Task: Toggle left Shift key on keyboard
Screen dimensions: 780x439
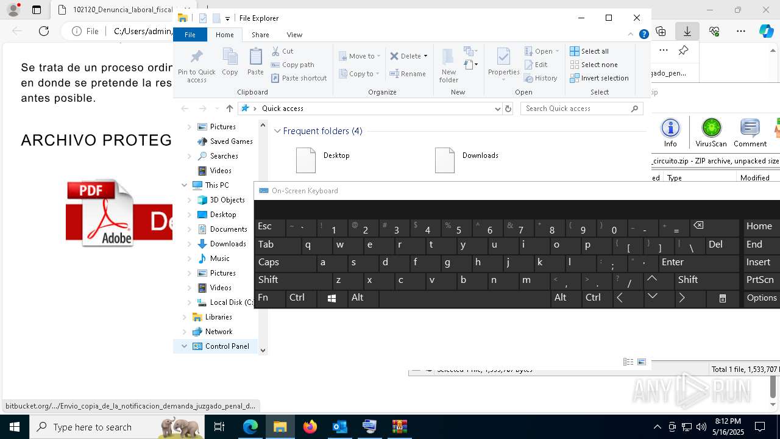Action: [x=294, y=280]
